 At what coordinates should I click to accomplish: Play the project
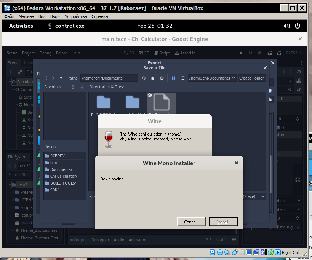241,53
